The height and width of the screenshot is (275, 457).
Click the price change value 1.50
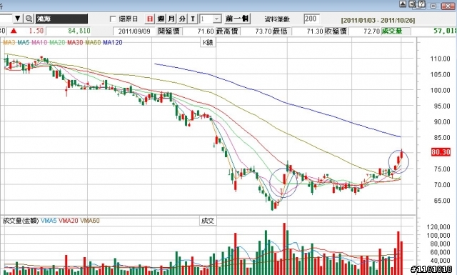click(36, 31)
